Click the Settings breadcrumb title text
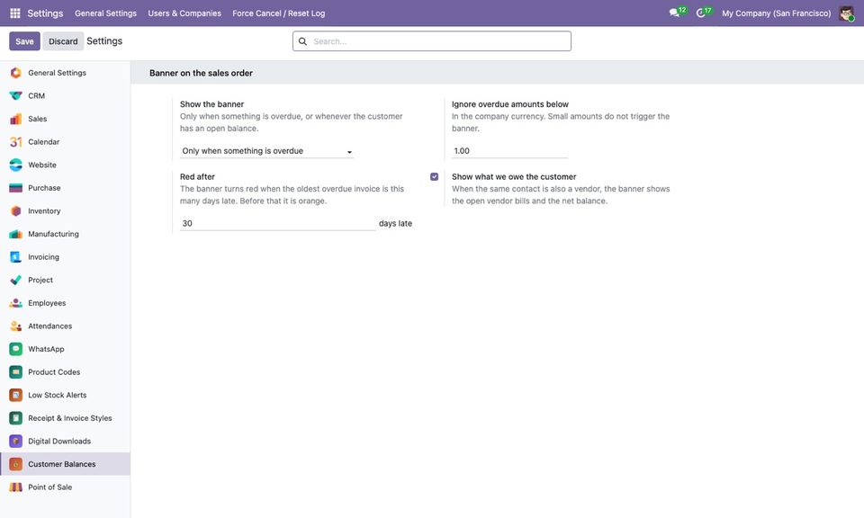Image resolution: width=864 pixels, height=518 pixels. tap(104, 41)
